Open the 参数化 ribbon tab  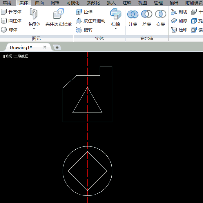click(x=93, y=3)
